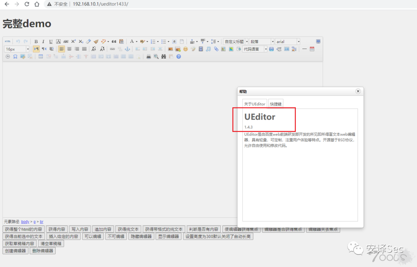The height and width of the screenshot is (267, 417).
Task: Insert special character omega symbol
Action: pos(15,57)
